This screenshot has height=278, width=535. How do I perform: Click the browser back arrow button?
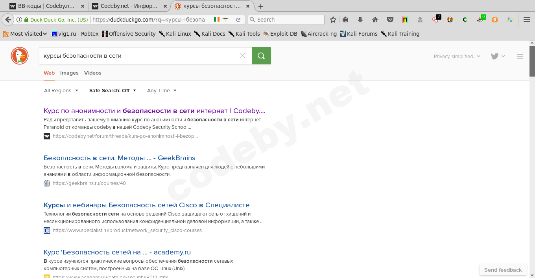click(8, 20)
